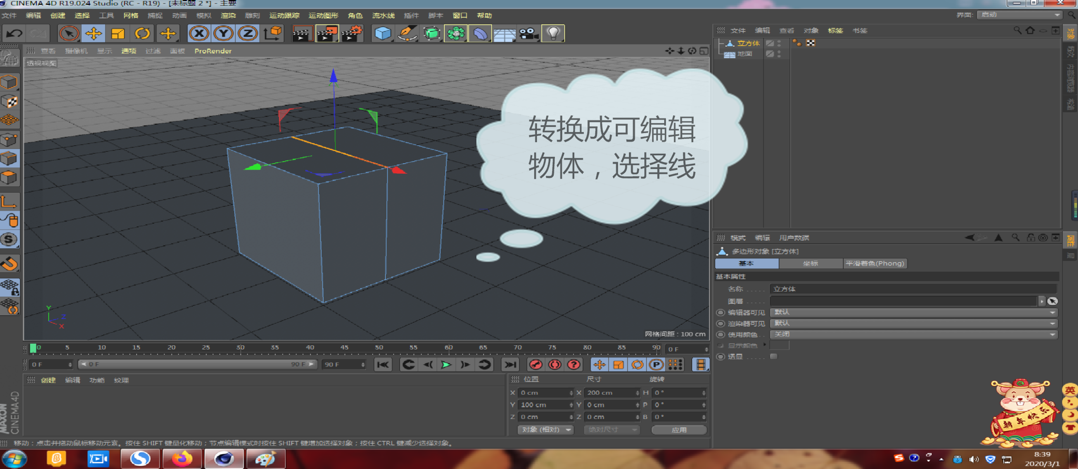The height and width of the screenshot is (469, 1078).
Task: Open the 对象 (相对) coordinate dropdown
Action: (x=545, y=430)
